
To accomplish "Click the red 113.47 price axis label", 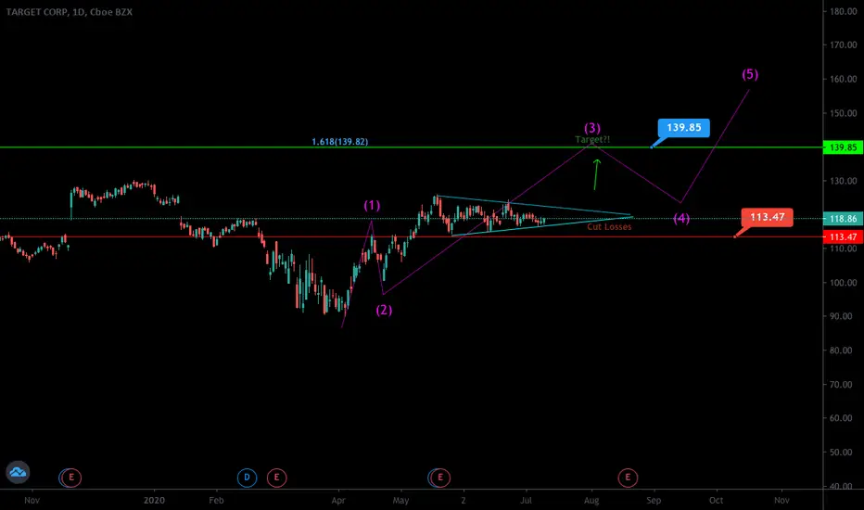I will (843, 237).
